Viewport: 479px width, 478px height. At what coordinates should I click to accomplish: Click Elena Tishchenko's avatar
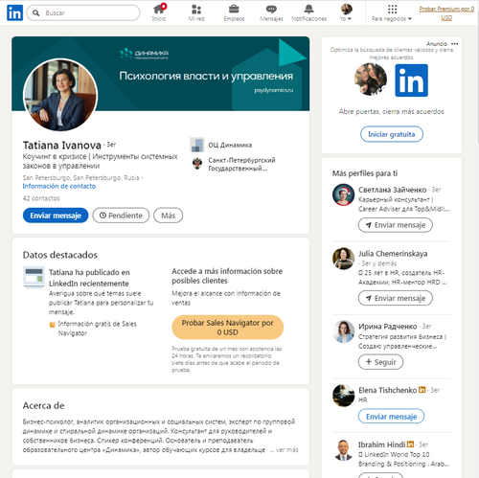tap(343, 396)
